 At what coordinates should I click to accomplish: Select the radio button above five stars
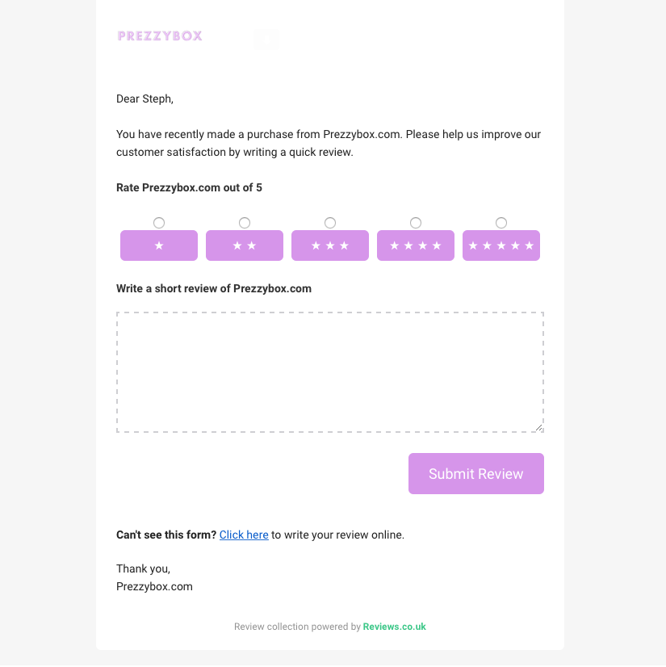(x=501, y=223)
